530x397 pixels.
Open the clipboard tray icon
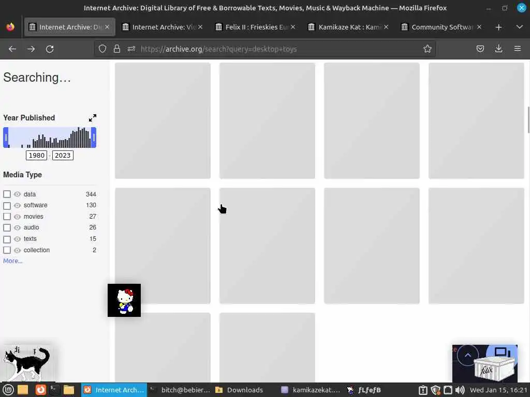tap(422, 390)
